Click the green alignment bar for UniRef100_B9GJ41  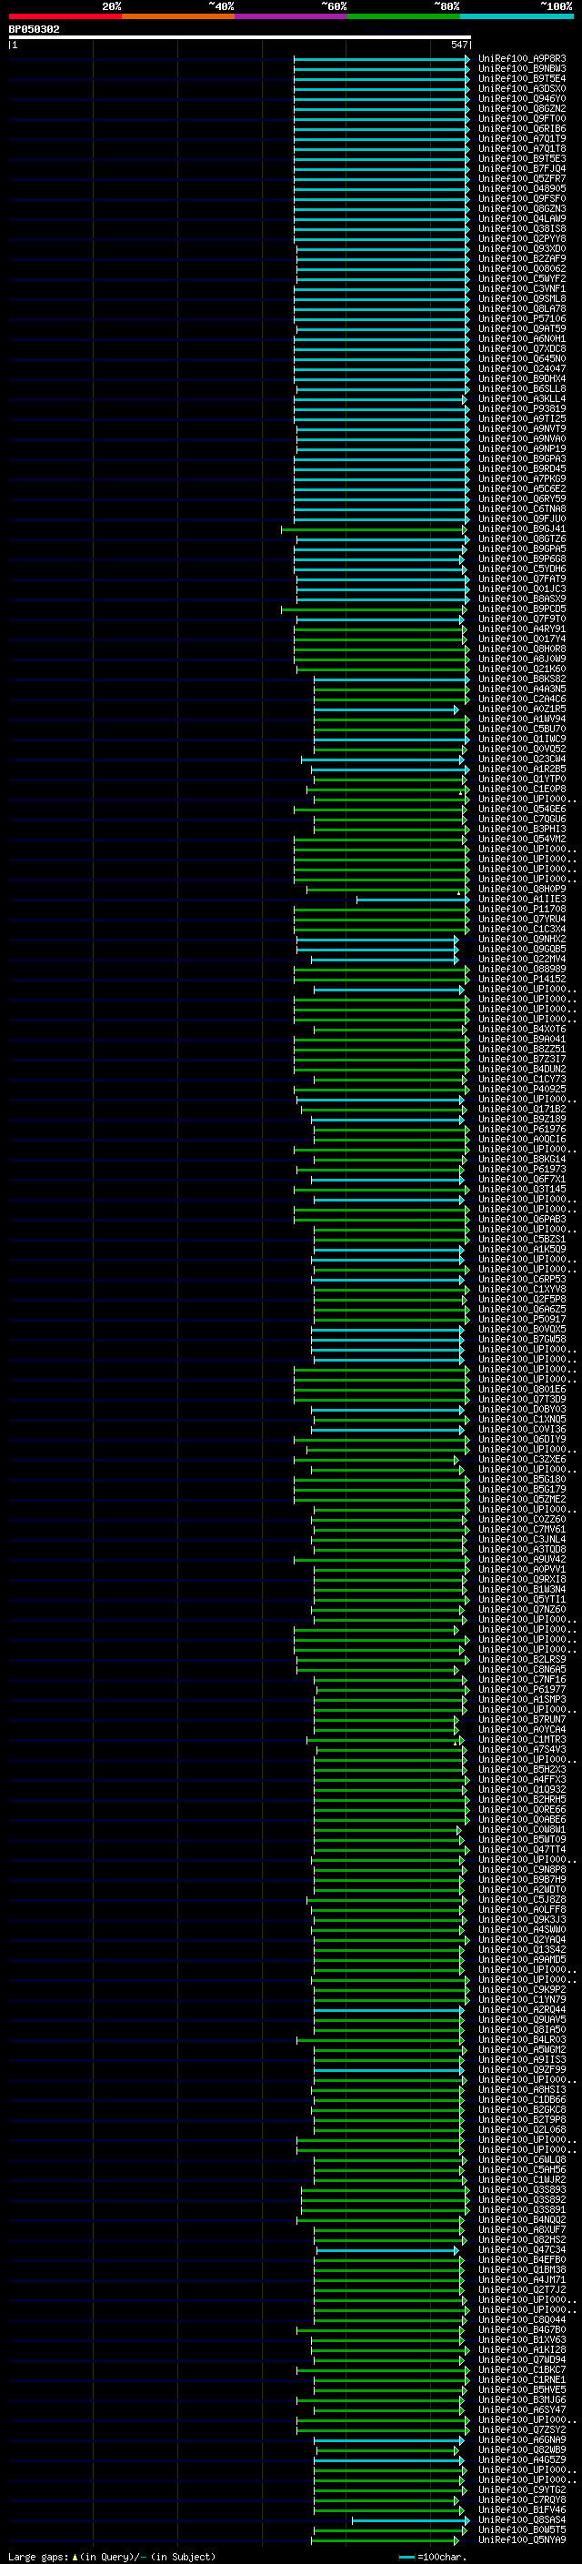tap(374, 528)
